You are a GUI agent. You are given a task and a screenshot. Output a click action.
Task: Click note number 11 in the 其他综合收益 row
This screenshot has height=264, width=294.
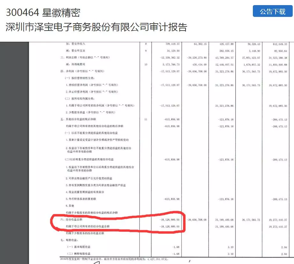click(146, 119)
